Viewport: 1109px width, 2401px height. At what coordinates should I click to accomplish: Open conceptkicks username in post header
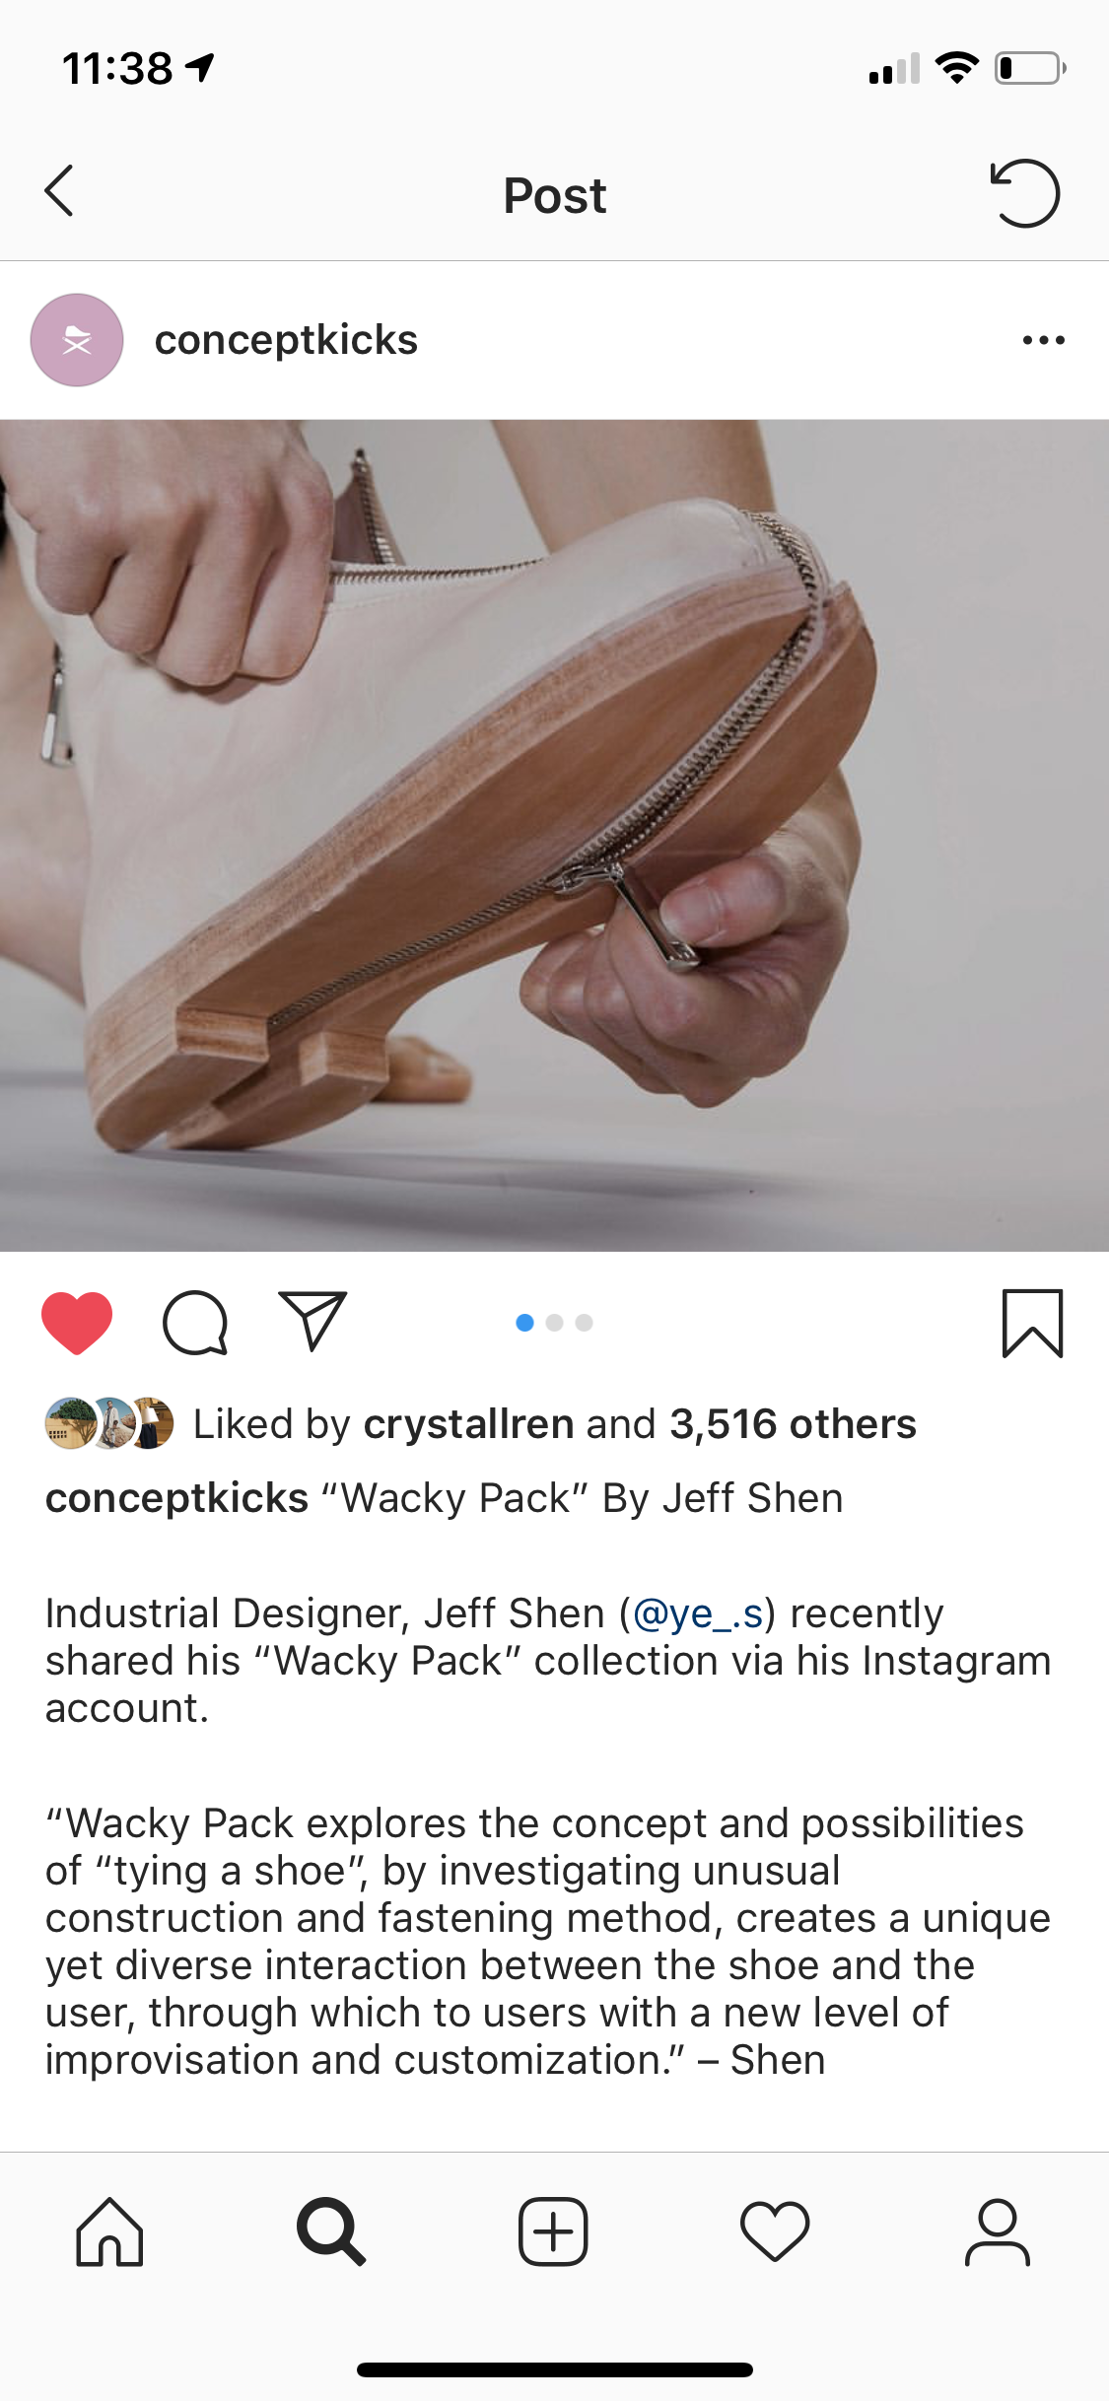(x=286, y=340)
